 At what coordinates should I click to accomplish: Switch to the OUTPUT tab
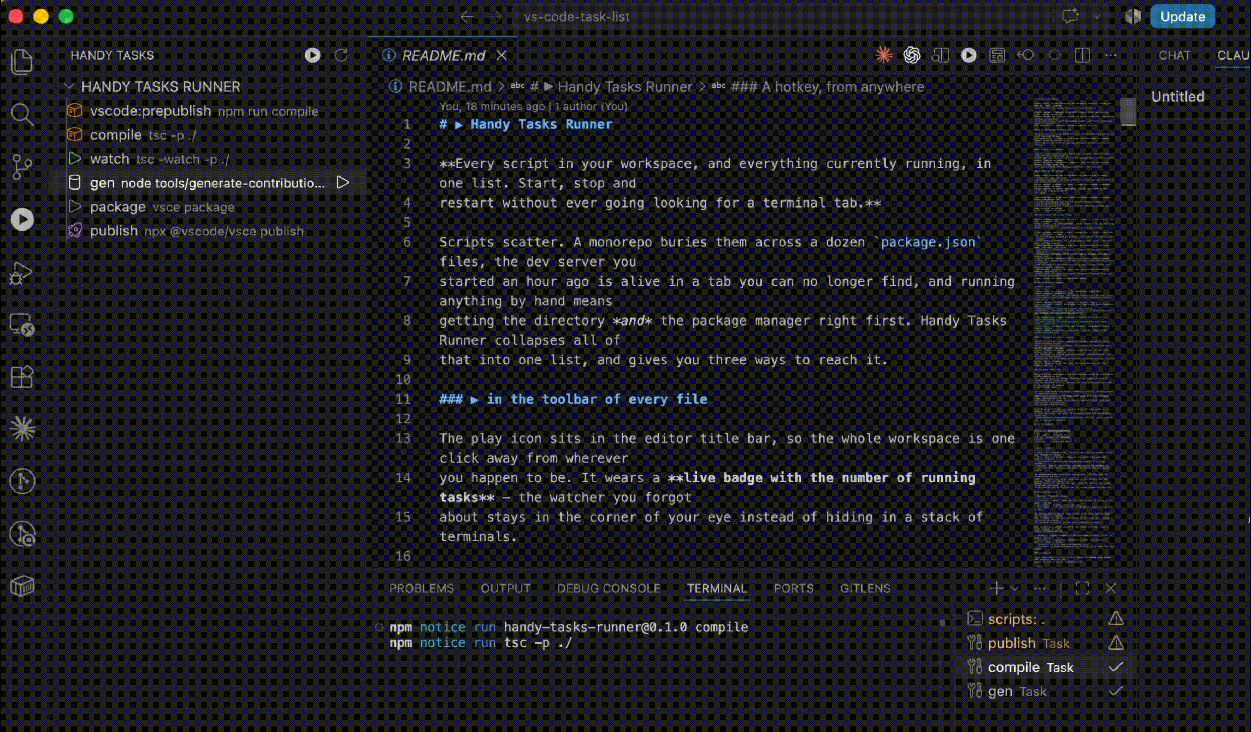505,588
